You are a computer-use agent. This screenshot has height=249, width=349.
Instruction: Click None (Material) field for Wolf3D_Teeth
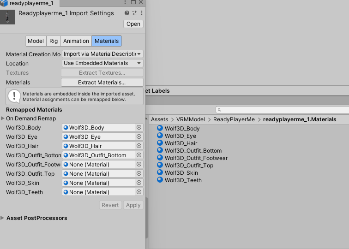tap(99, 192)
